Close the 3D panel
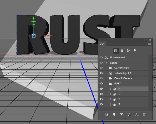Screen dimensions: 156x124 (x=150, y=40)
